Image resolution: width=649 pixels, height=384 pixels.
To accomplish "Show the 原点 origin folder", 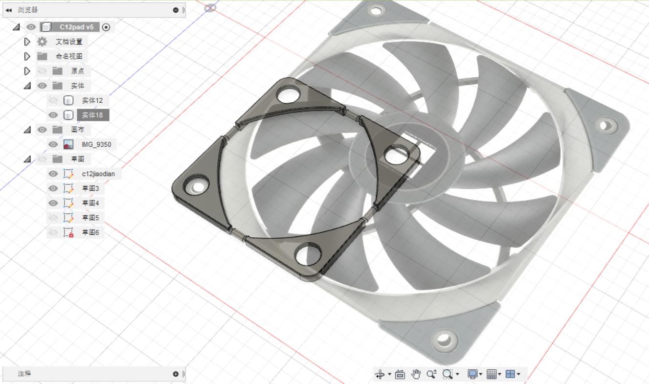I will point(43,71).
